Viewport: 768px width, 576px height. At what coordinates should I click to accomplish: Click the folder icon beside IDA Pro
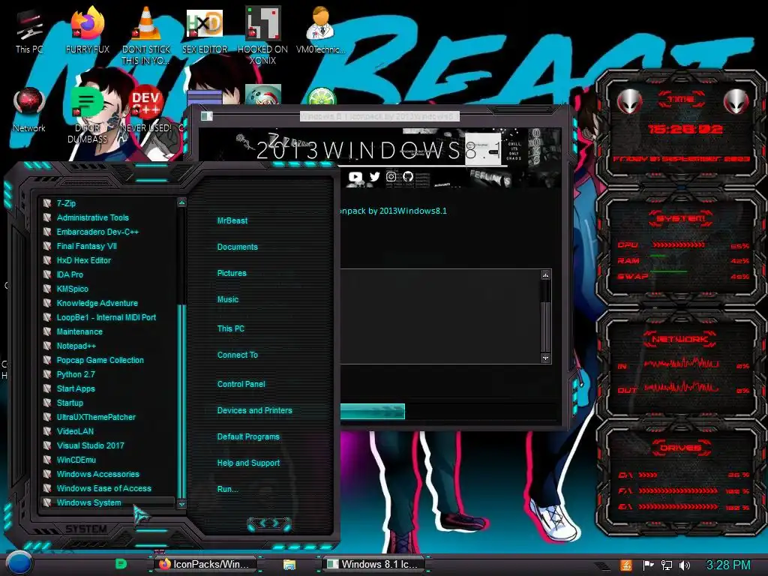47,274
